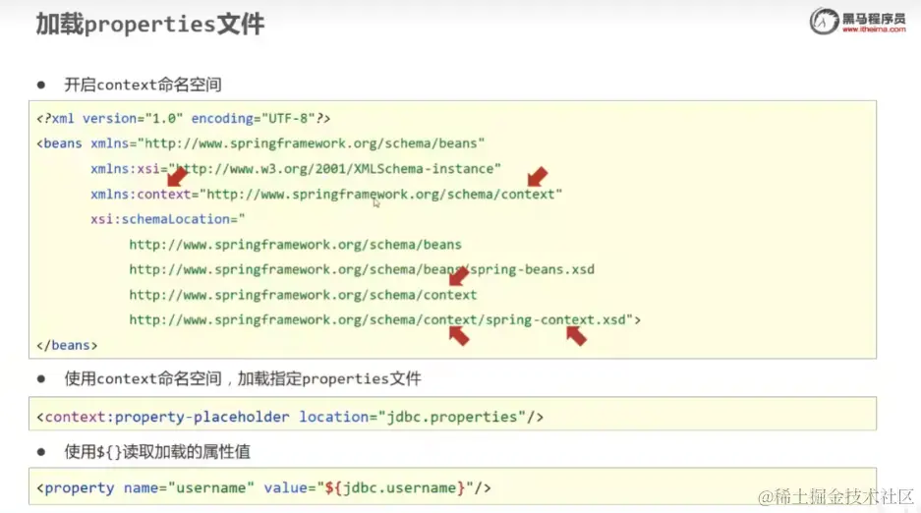Click heading 使用context命名空间，加载指定properties文件
Image resolution: width=921 pixels, height=513 pixels.
(x=243, y=378)
